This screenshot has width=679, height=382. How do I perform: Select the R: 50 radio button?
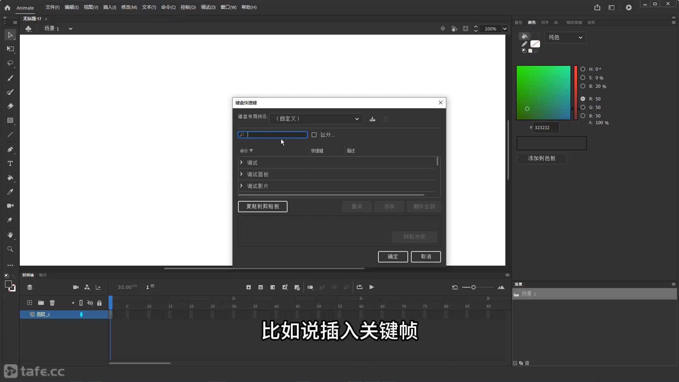[x=583, y=99]
